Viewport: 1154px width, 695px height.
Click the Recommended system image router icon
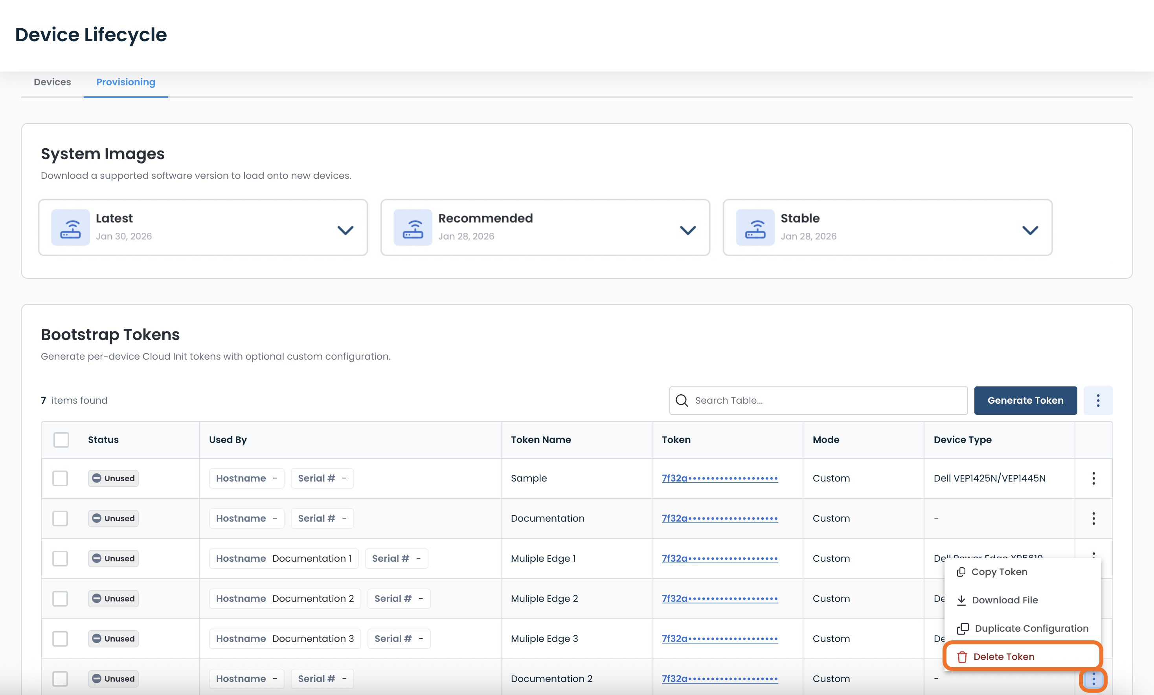coord(412,228)
